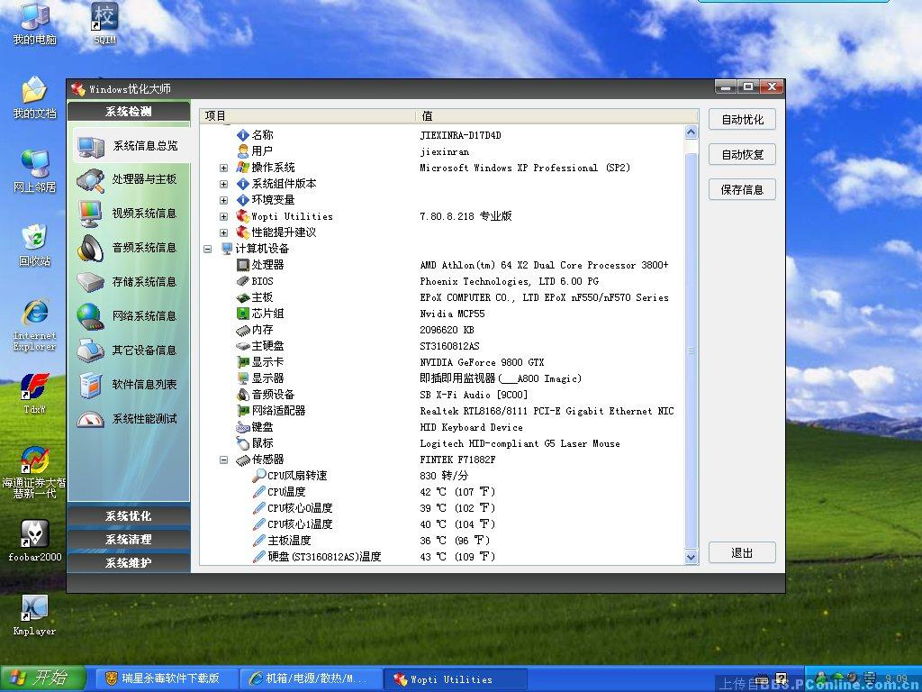Screen dimensions: 922x692
Task: Expand the Wopti Utilities tree node
Action: 223,216
